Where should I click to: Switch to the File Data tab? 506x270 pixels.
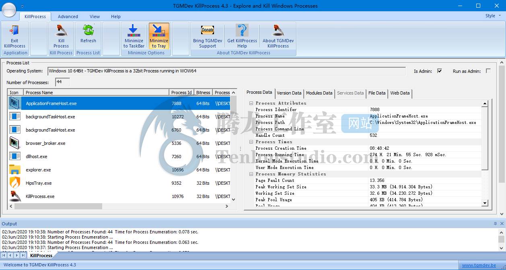pyautogui.click(x=377, y=93)
